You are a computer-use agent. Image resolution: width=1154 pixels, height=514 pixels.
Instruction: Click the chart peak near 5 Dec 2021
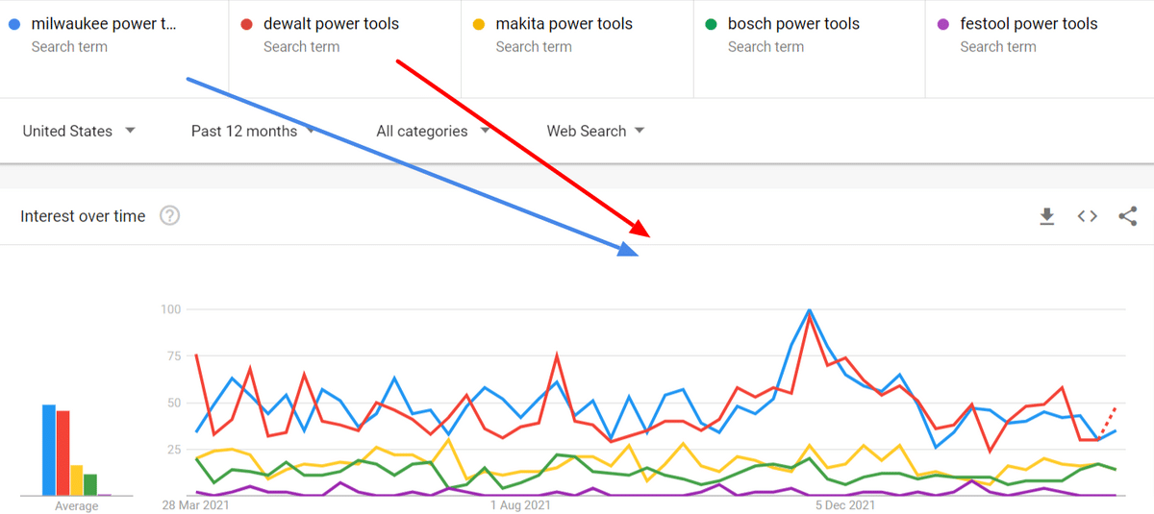[809, 310]
